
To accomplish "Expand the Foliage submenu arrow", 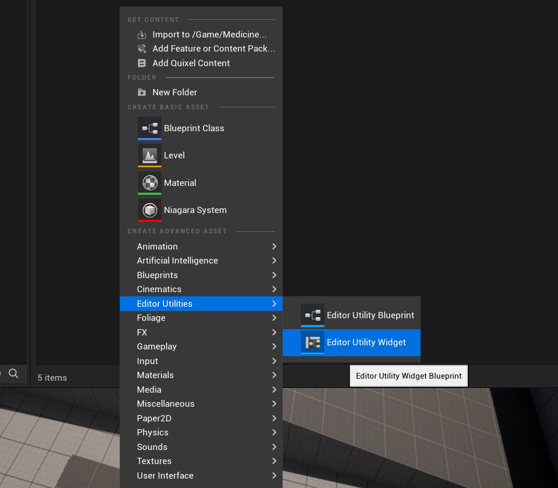I will [274, 318].
